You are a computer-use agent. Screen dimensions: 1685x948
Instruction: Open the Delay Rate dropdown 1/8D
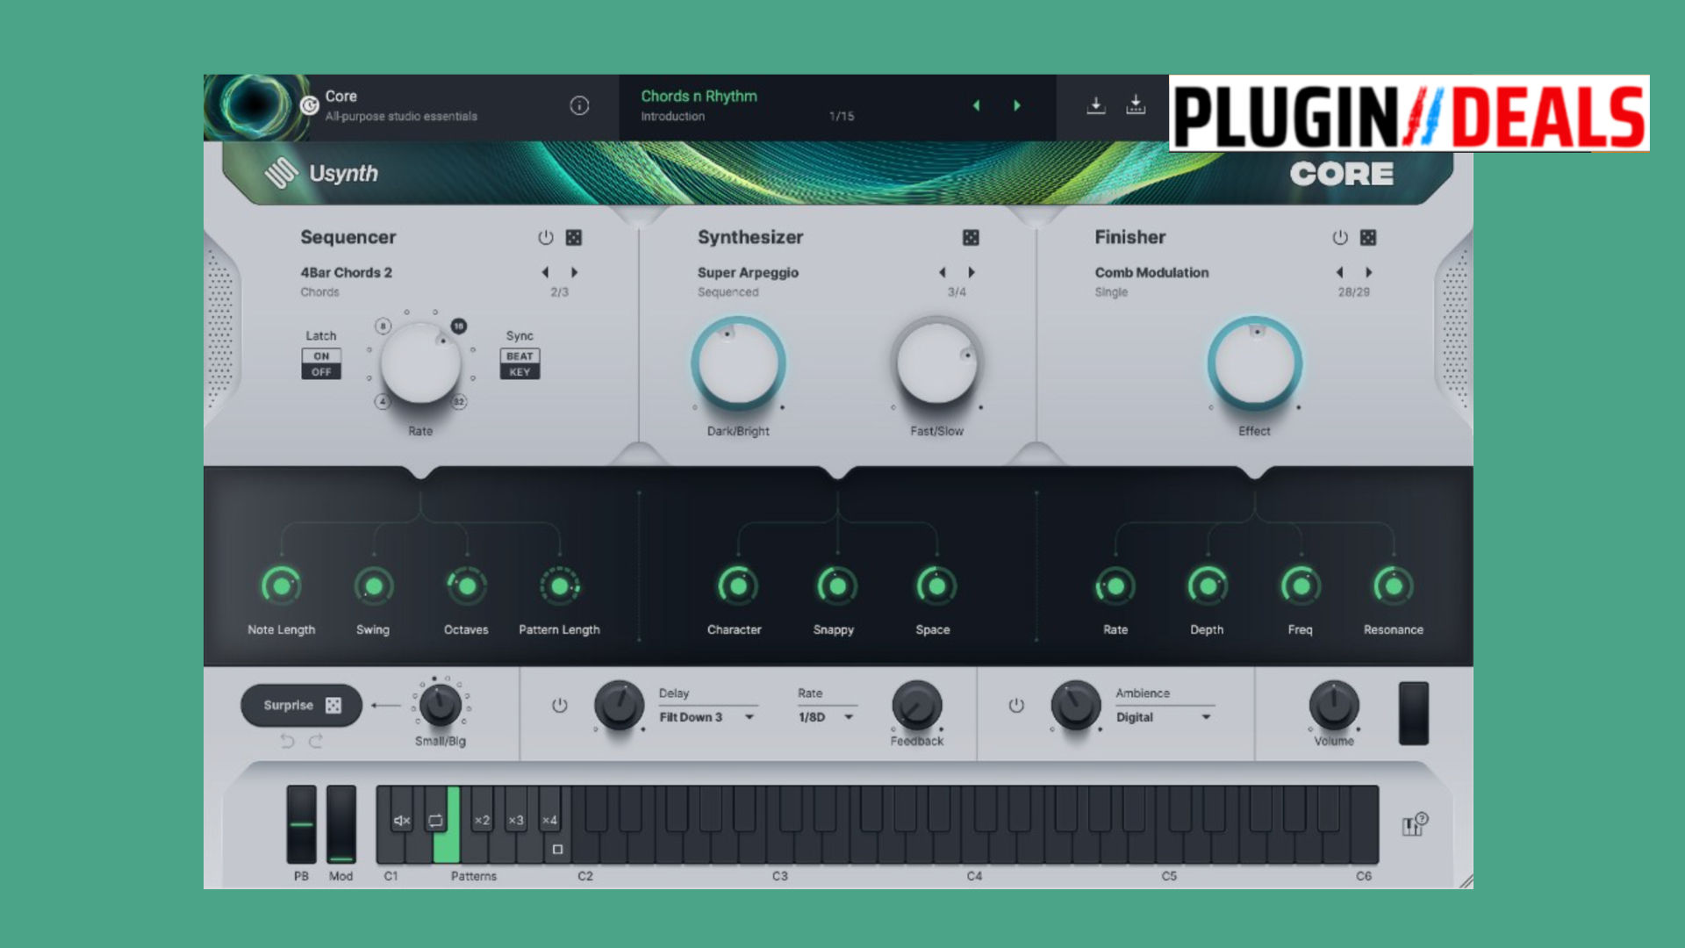pos(826,717)
